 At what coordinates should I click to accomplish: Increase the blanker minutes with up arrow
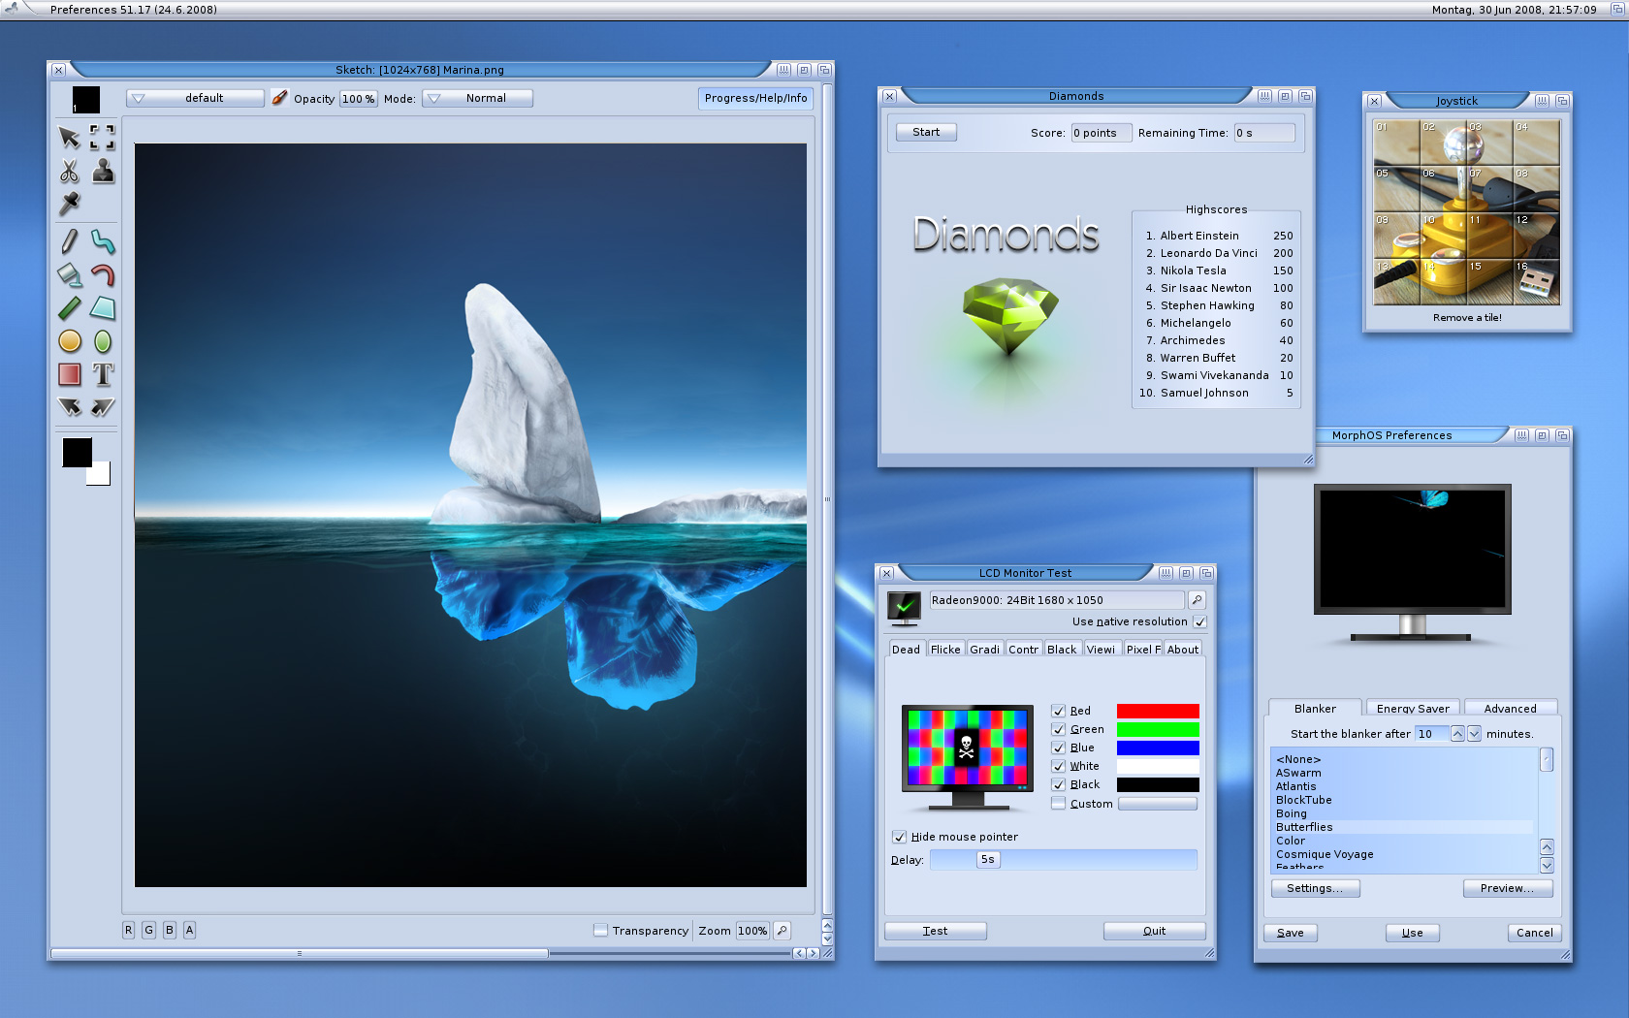pos(1457,734)
